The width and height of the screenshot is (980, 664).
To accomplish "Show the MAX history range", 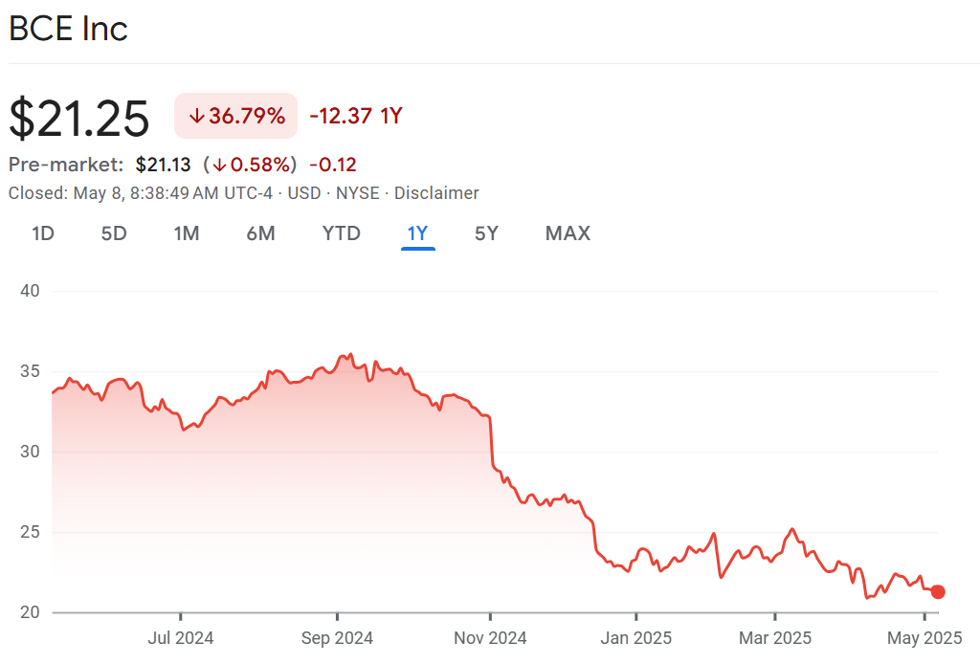I will (x=568, y=233).
